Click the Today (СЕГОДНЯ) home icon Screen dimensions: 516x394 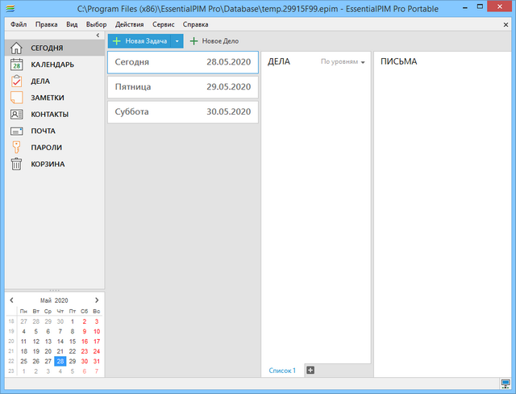[x=16, y=48]
